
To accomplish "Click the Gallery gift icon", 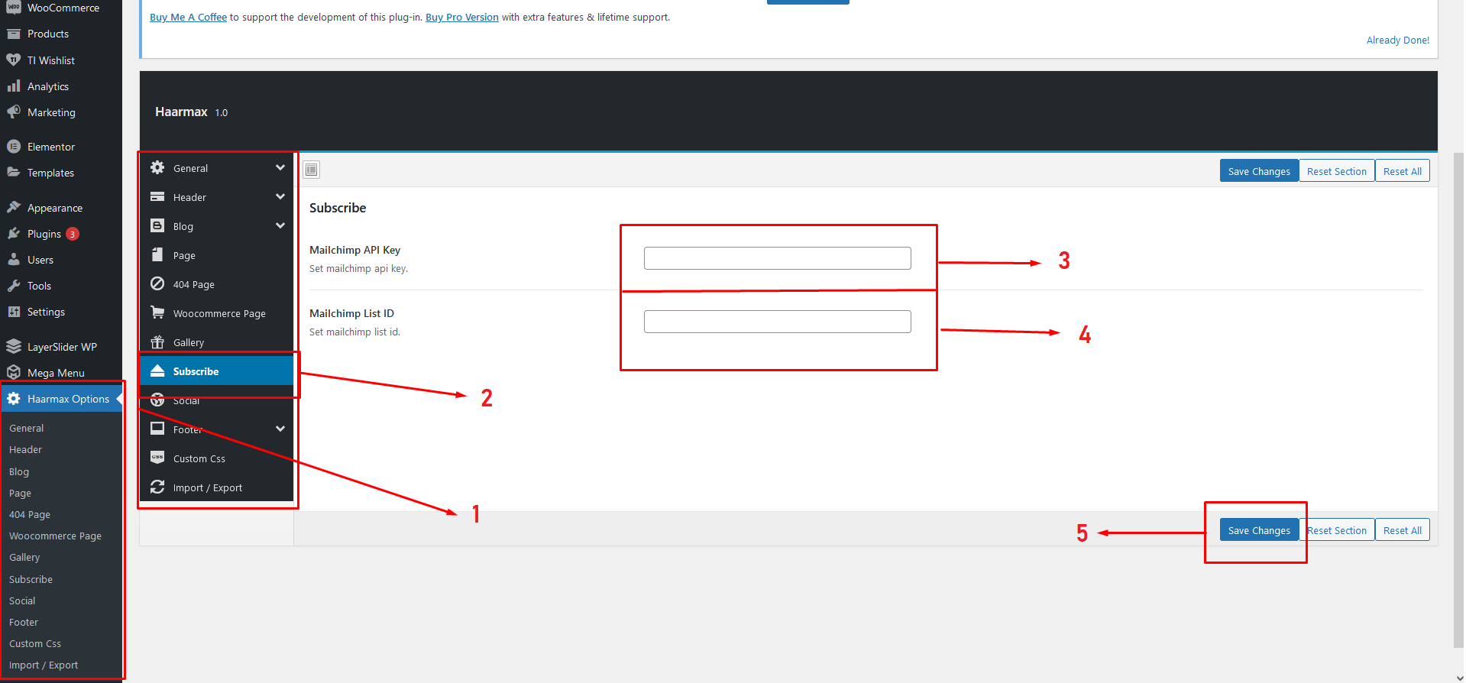I will click(157, 341).
